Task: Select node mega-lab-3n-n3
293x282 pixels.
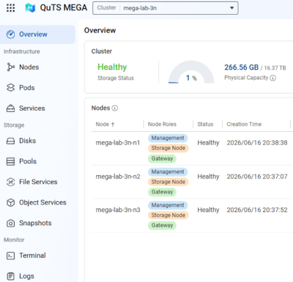Action: tap(118, 210)
